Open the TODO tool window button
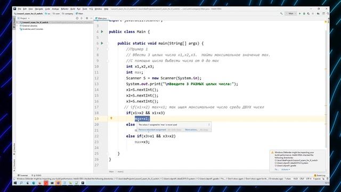Image resolution: width=341 pixels, height=192 pixels. click(x=36, y=175)
